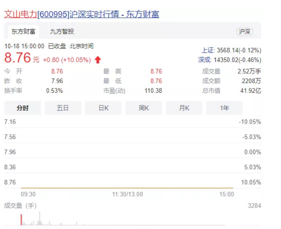Click the 换手率 value 0.53%
281x229 pixels.
54,91
